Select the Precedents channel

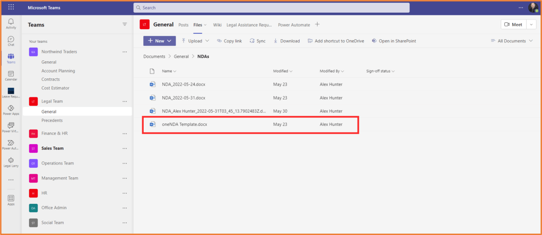point(52,120)
